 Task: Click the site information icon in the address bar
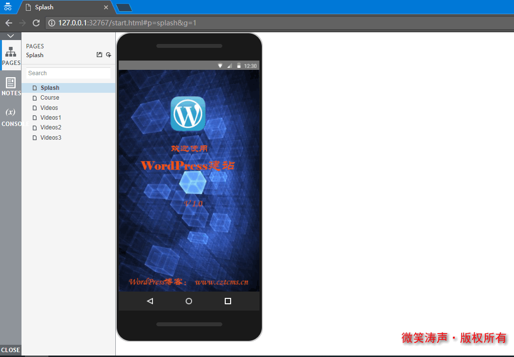(52, 23)
